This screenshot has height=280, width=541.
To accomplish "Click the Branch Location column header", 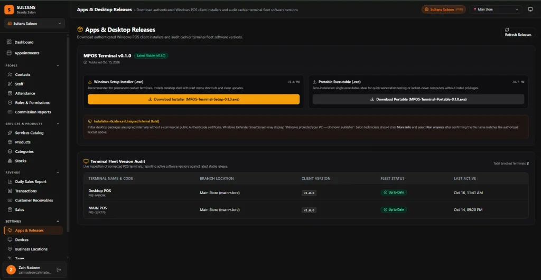I will pyautogui.click(x=217, y=178).
